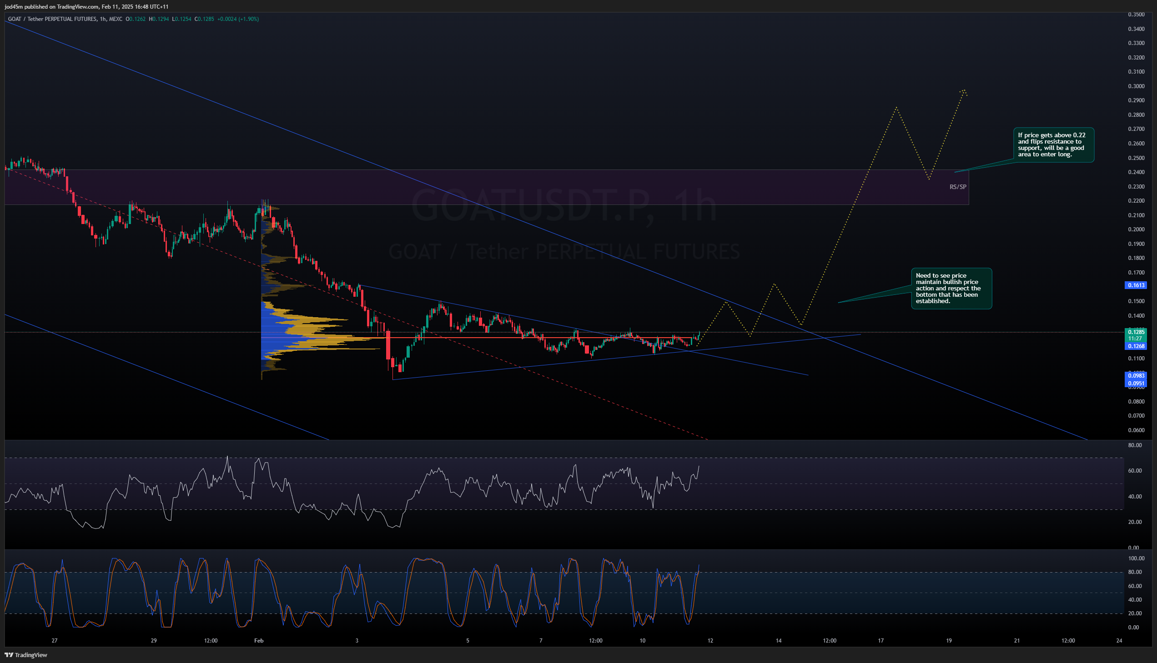Screen dimensions: 1157x663
Task: Click the change value +0.0024 (+1.90%)
Action: point(238,19)
